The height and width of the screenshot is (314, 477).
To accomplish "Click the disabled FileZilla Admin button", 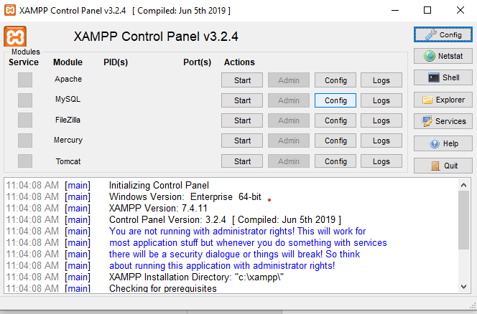I will 289,120.
